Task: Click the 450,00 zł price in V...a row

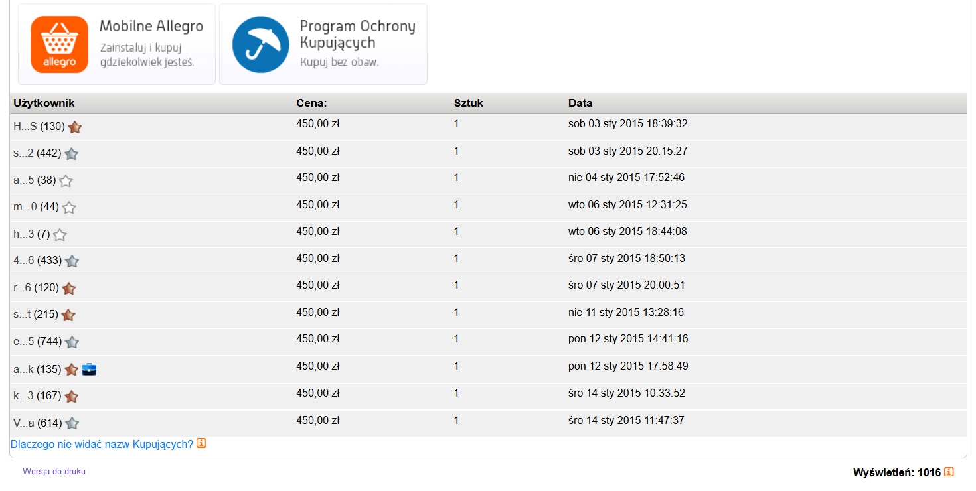Action: (318, 421)
